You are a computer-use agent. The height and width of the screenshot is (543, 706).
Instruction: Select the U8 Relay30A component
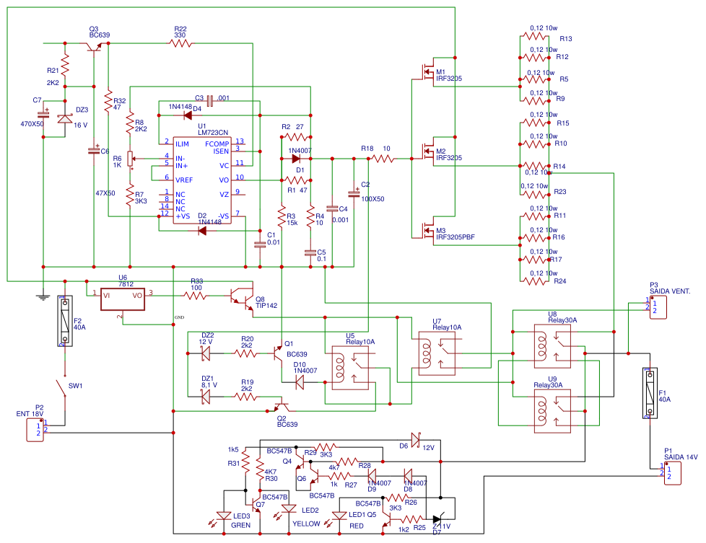click(x=552, y=346)
